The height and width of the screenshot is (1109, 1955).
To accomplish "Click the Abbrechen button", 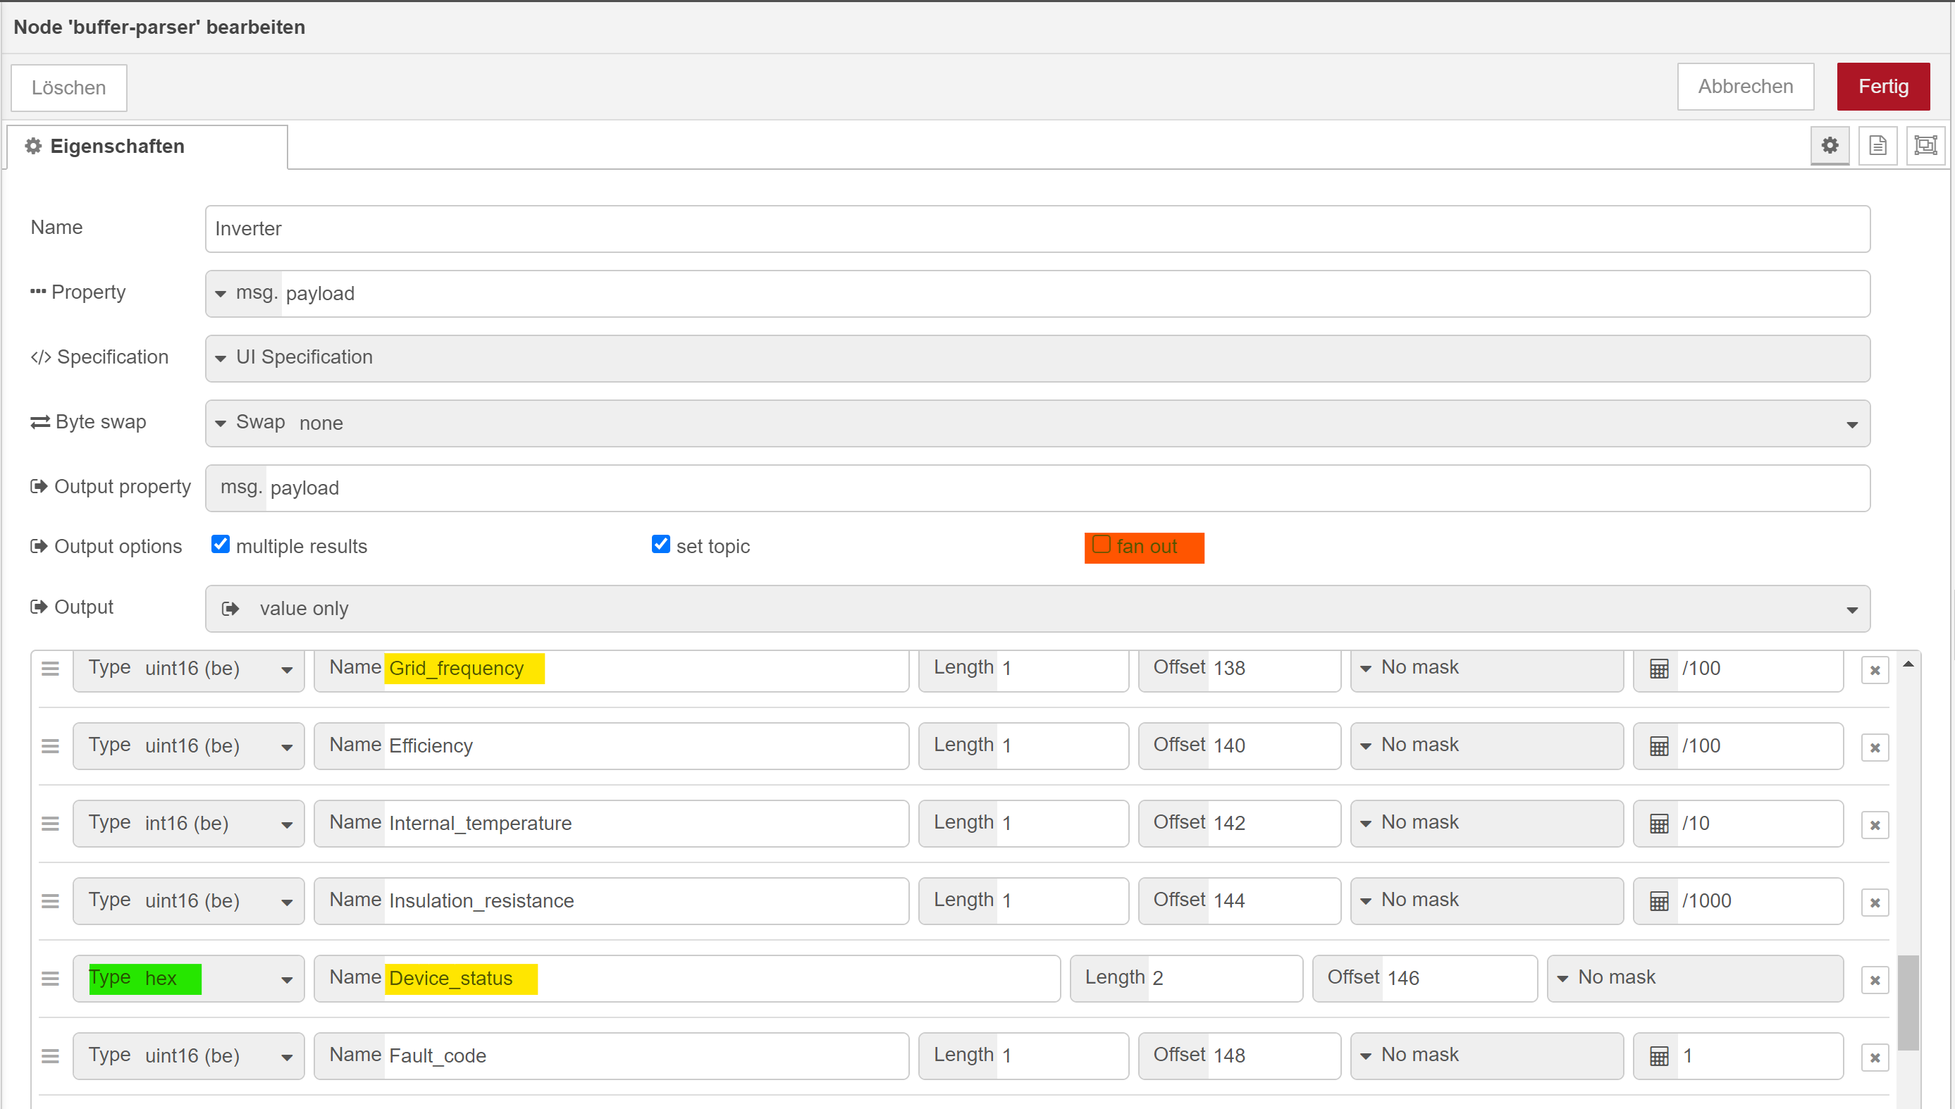I will [x=1745, y=87].
